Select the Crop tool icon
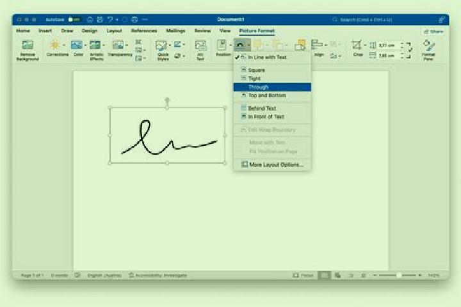 [x=357, y=45]
